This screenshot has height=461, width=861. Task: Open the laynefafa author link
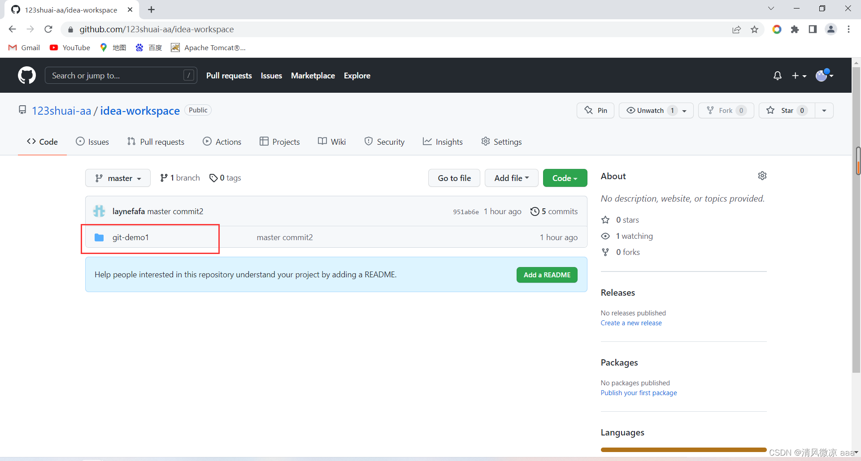point(128,211)
